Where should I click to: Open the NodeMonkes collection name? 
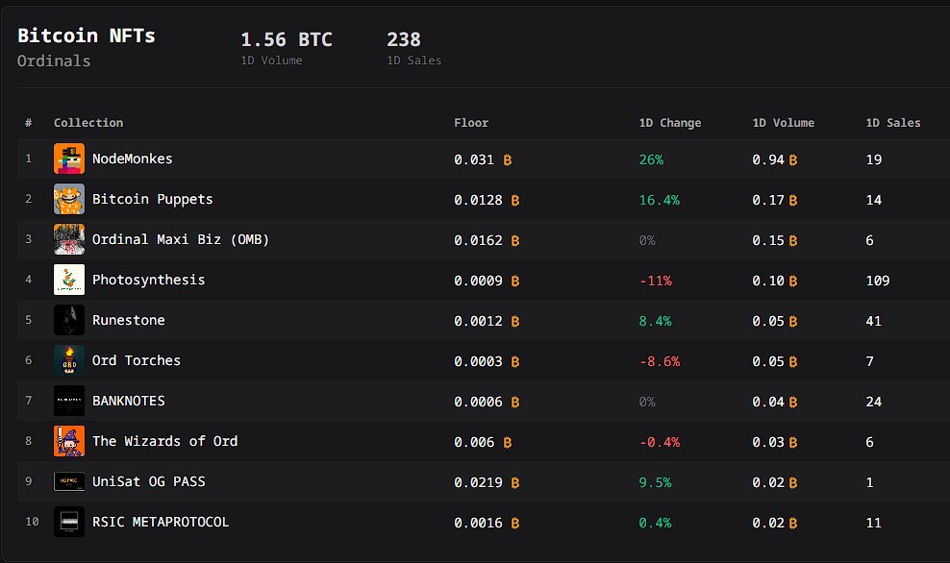(x=132, y=159)
